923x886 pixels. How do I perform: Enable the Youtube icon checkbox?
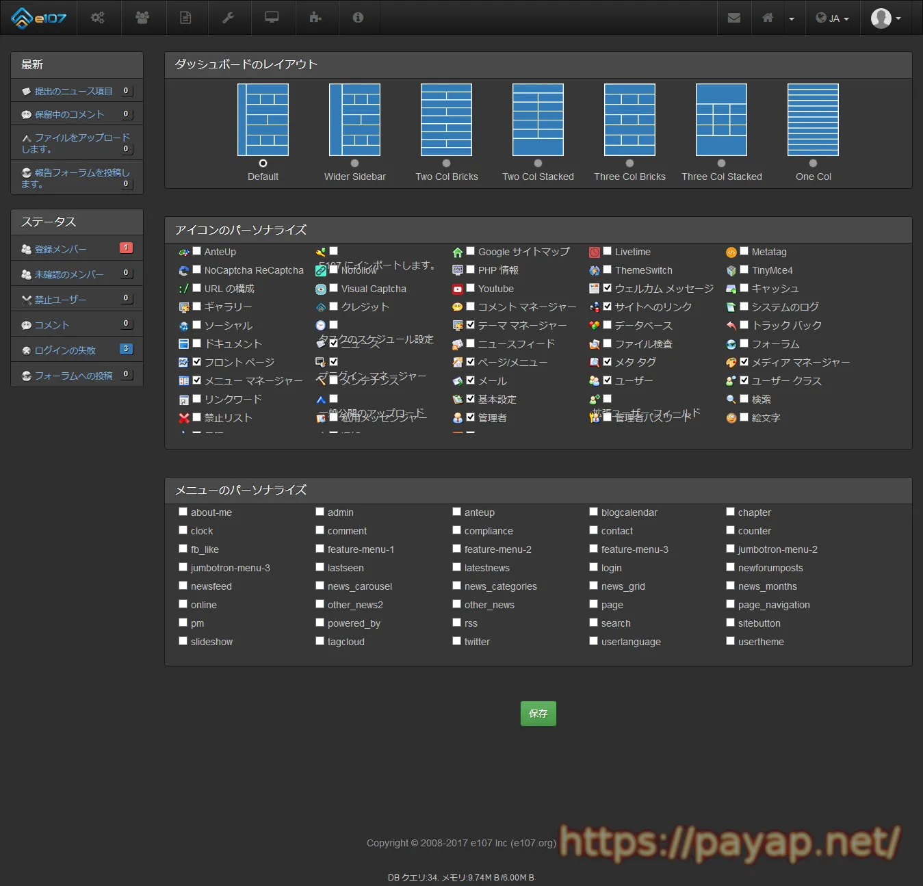[471, 288]
